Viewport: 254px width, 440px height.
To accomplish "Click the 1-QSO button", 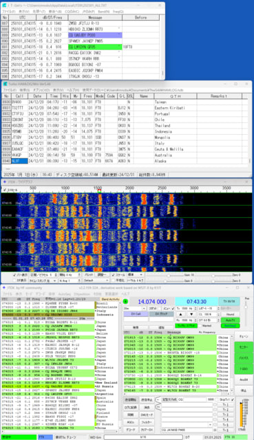I will (244, 368).
